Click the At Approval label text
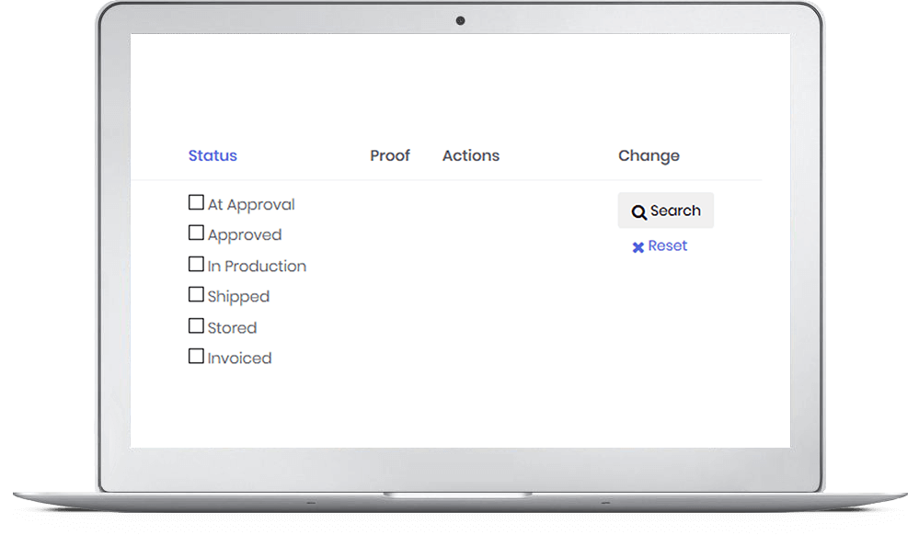This screenshot has width=919, height=535. [251, 204]
